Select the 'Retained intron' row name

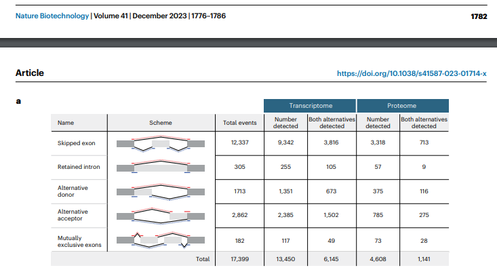(x=79, y=167)
